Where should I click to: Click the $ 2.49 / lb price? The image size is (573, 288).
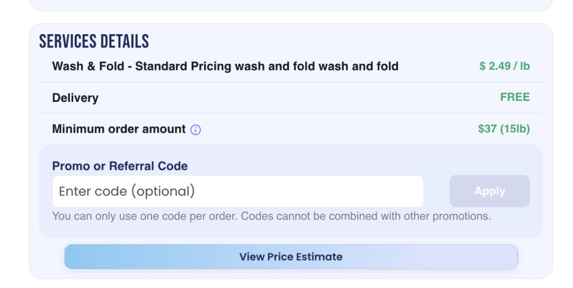[x=504, y=66]
